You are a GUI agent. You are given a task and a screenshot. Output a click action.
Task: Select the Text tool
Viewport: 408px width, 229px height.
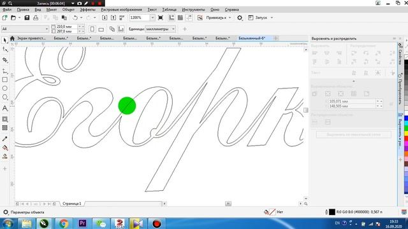coord(4,108)
